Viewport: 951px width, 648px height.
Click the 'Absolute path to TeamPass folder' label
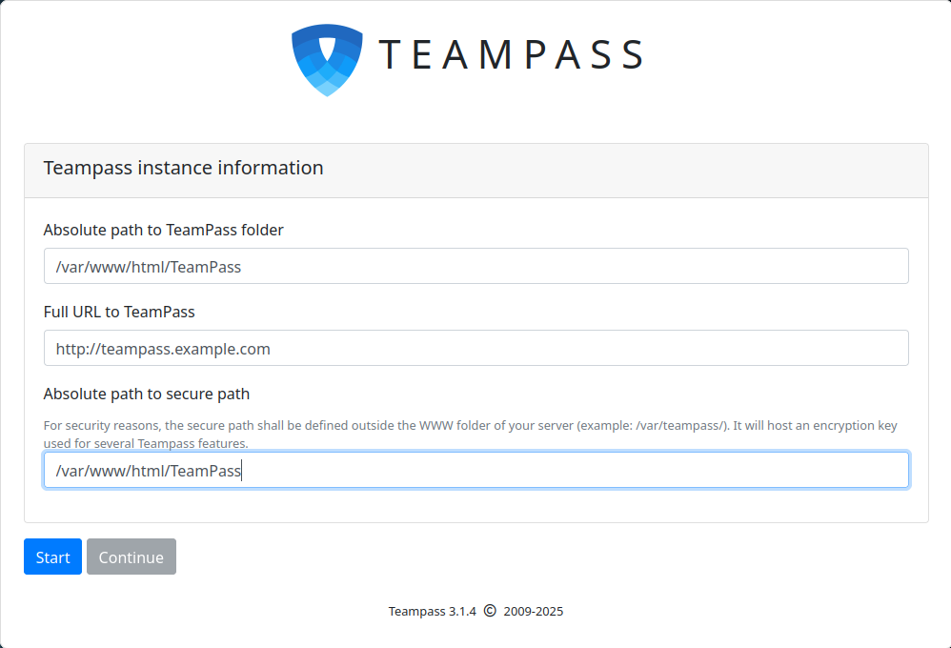coord(163,230)
